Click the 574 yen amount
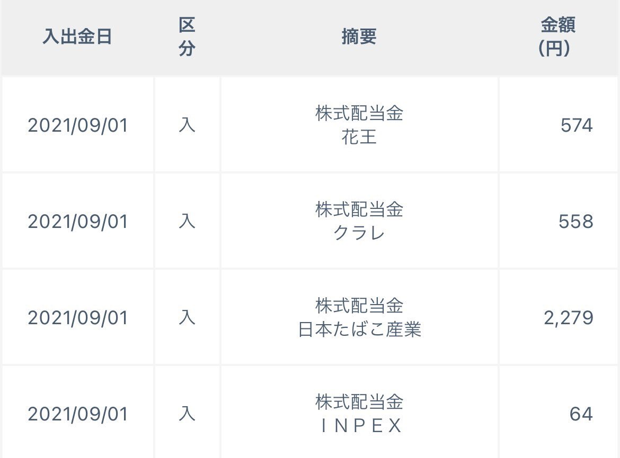Screen dimensions: 620x458 [577, 125]
